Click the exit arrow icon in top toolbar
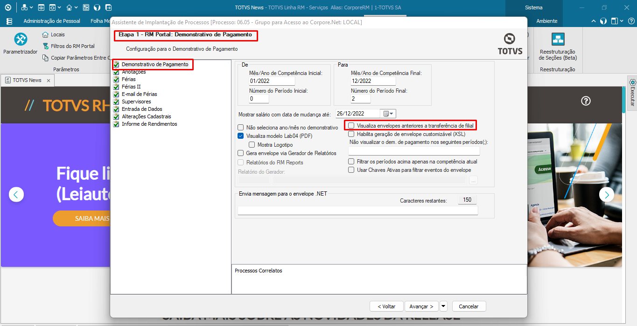This screenshot has height=326, width=637. [x=108, y=7]
